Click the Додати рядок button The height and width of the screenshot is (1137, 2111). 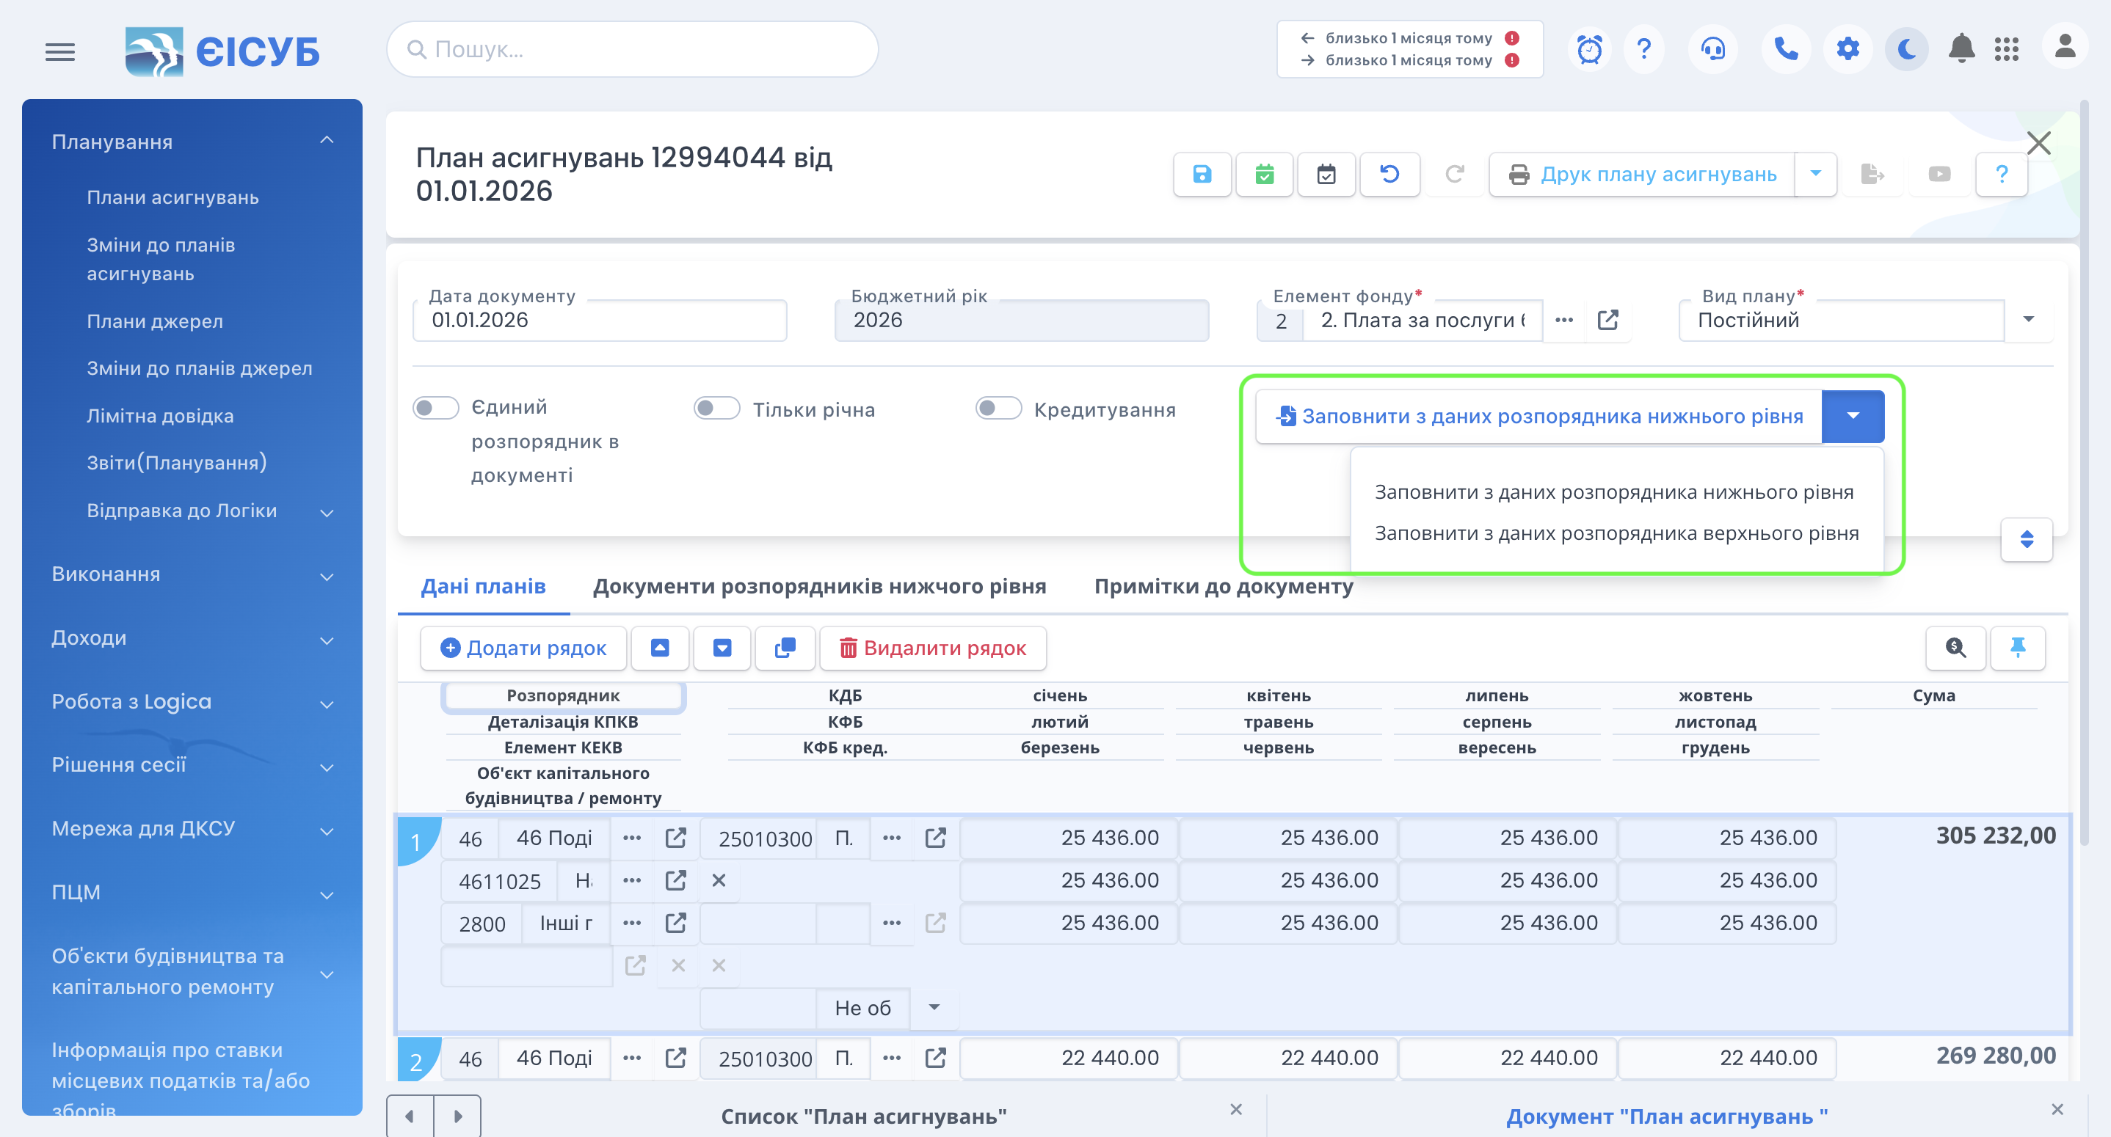coord(523,648)
